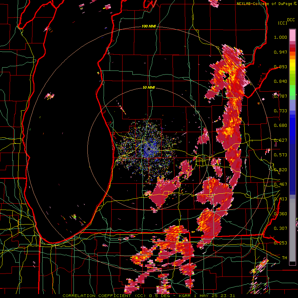298x298 pixels.
Task: Select the 0.307 scale value
Action: 280,228
